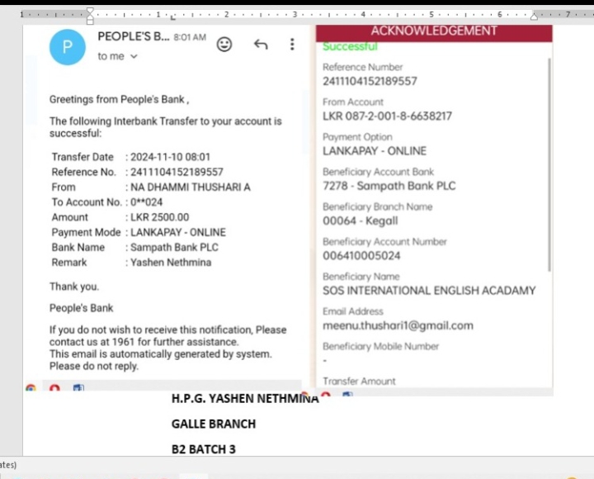Click the 8:01 AM timestamp
594x479 pixels.
[190, 37]
